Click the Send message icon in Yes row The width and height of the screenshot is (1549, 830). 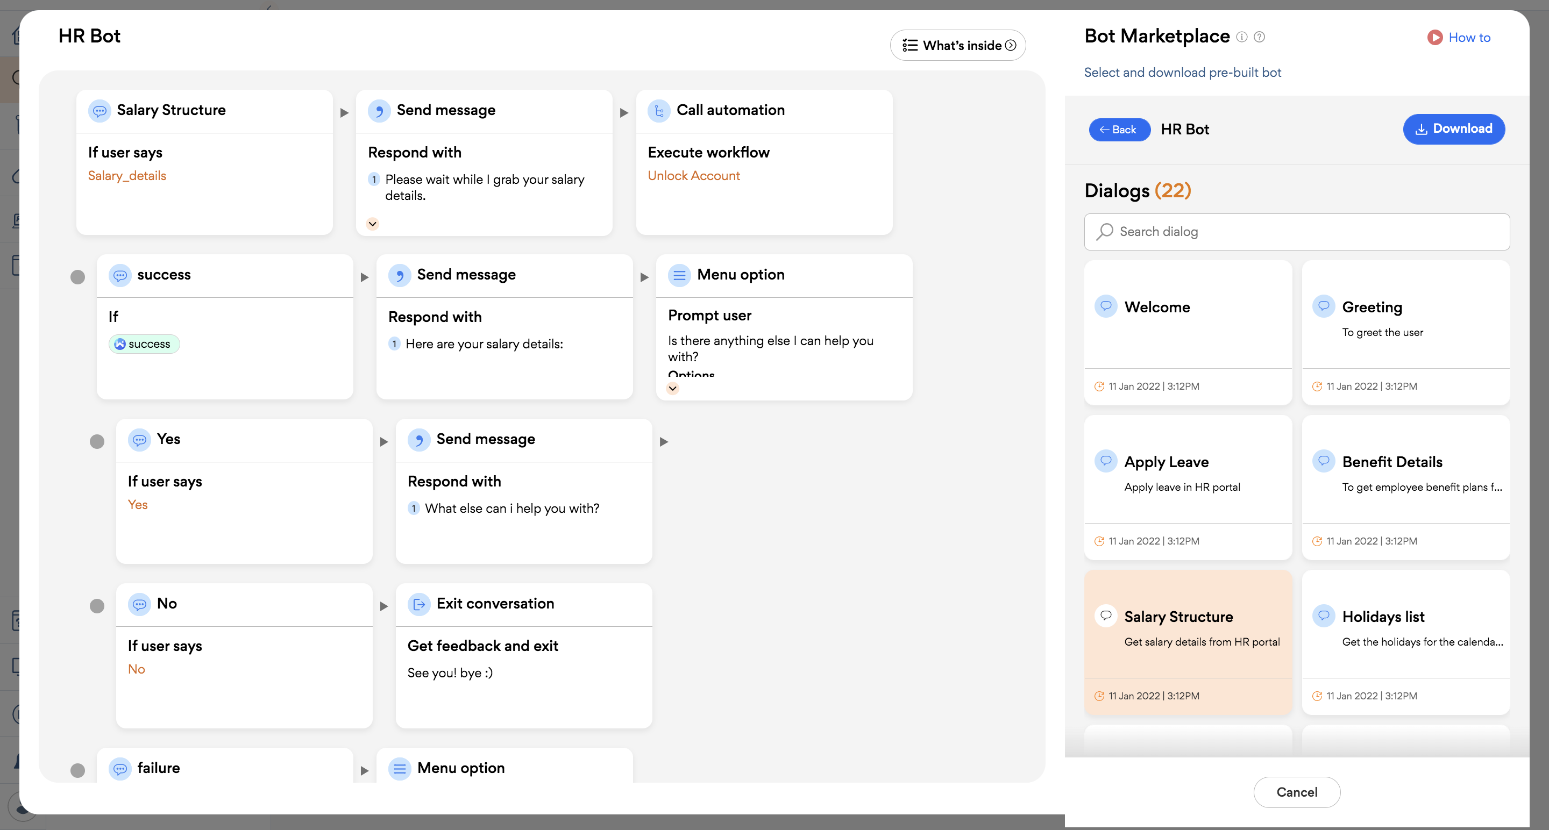[419, 440]
